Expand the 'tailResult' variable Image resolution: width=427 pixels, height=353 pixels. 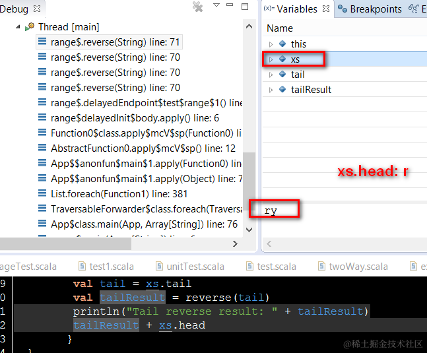pos(271,90)
